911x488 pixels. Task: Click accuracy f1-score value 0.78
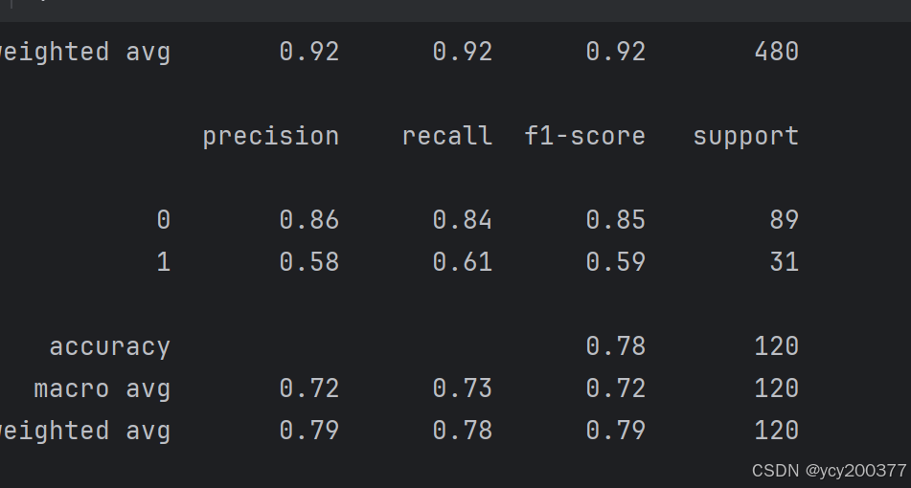pos(616,346)
